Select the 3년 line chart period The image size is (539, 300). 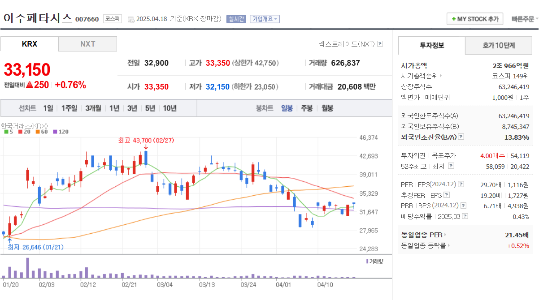click(x=132, y=108)
